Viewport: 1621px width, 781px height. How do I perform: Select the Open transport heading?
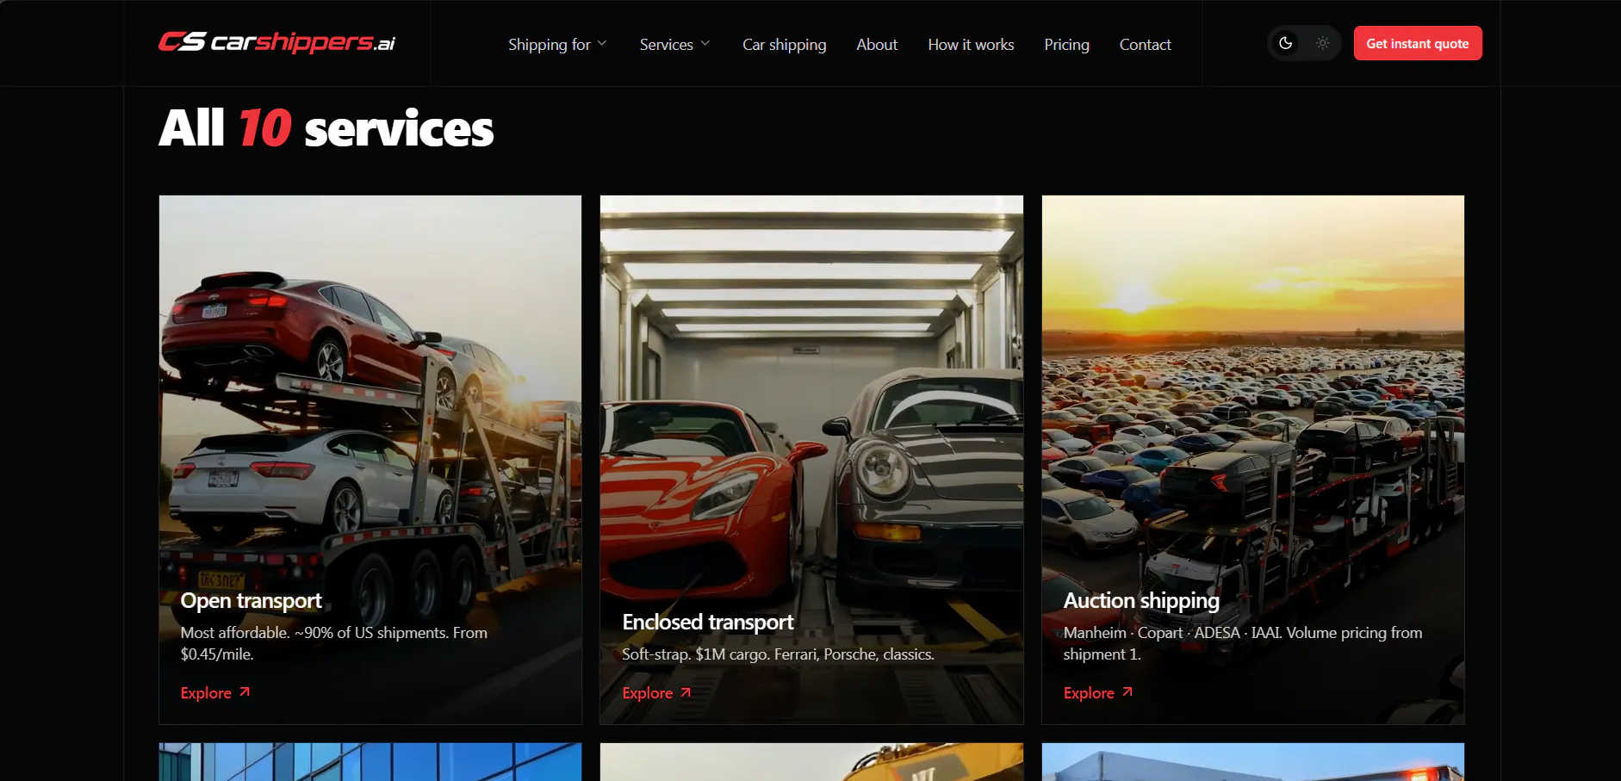pyautogui.click(x=251, y=600)
